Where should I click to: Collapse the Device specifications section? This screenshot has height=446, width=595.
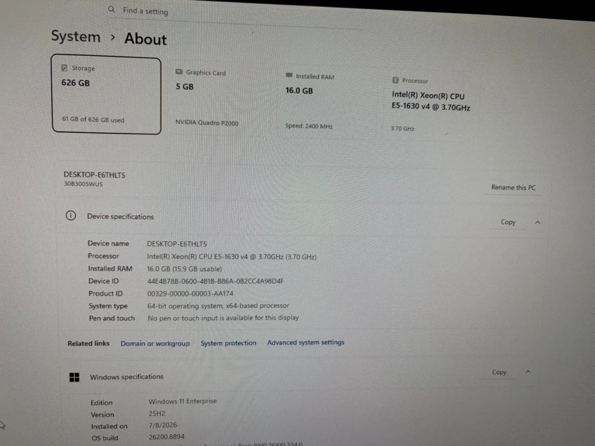tap(537, 223)
